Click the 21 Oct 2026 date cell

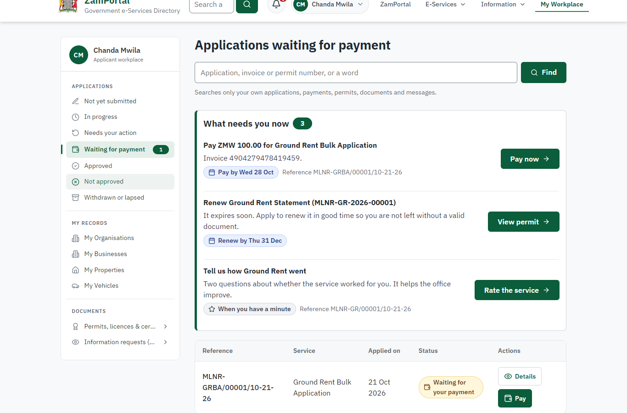[379, 388]
